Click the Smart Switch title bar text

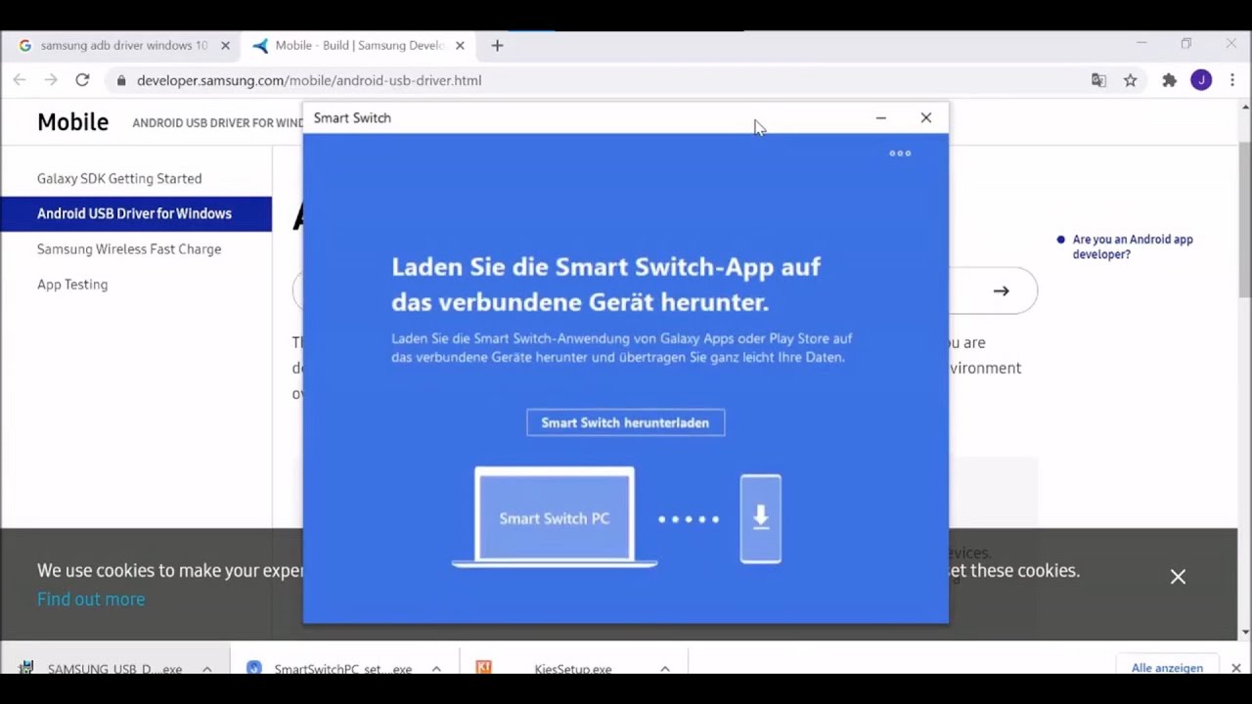click(x=352, y=117)
